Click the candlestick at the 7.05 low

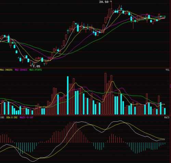pos(31,63)
